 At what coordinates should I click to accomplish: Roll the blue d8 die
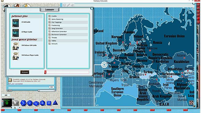(42, 103)
